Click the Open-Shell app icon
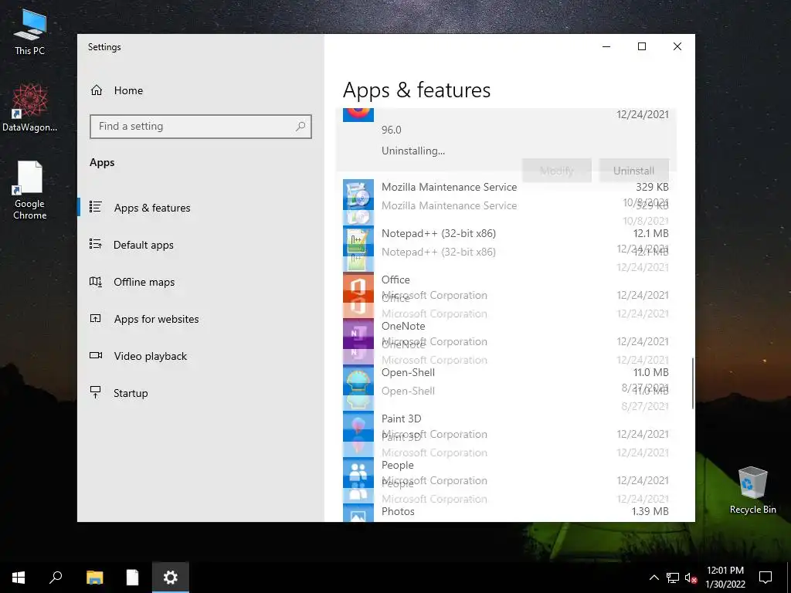 point(358,380)
